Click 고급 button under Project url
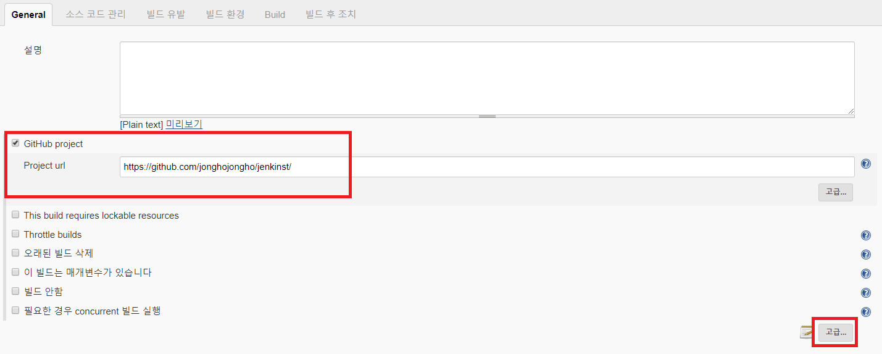882x354 pixels. click(x=836, y=192)
